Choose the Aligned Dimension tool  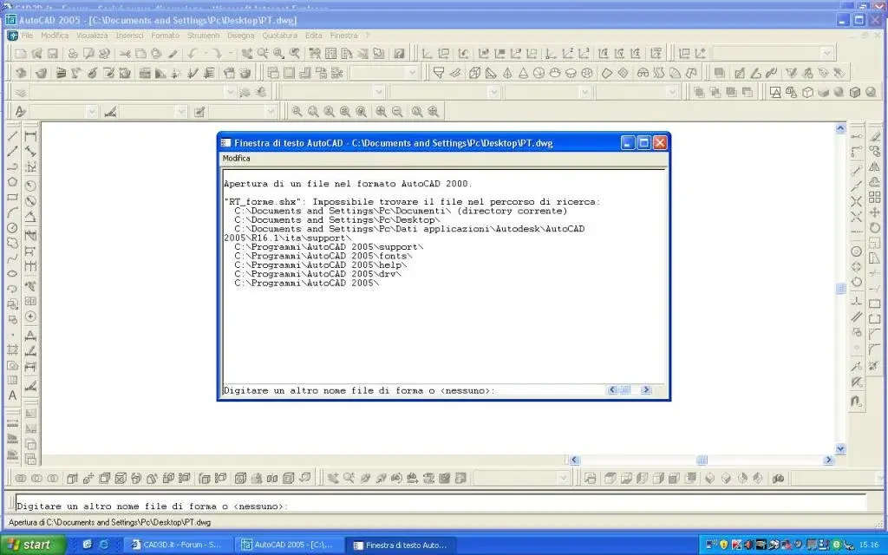30,152
